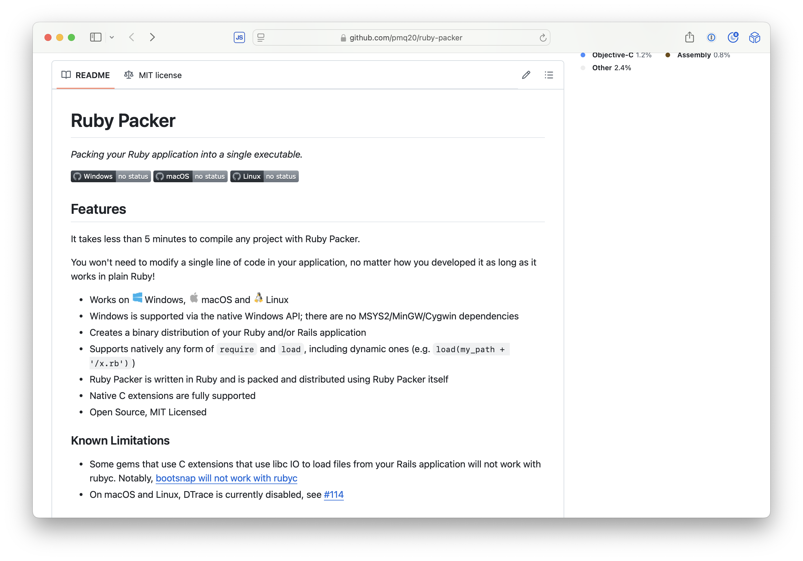The height and width of the screenshot is (561, 803).
Task: Click the moon-shaped extension icon with badge
Action: [x=733, y=37]
